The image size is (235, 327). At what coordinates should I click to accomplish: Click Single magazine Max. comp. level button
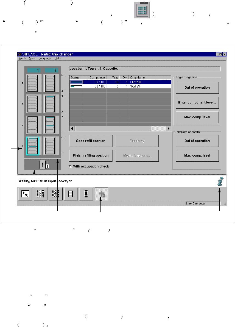click(197, 117)
